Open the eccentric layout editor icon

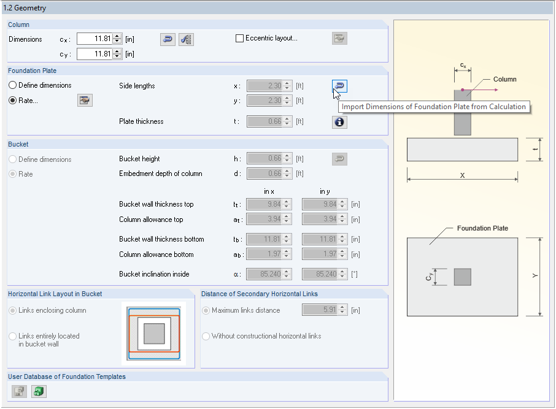tap(339, 38)
